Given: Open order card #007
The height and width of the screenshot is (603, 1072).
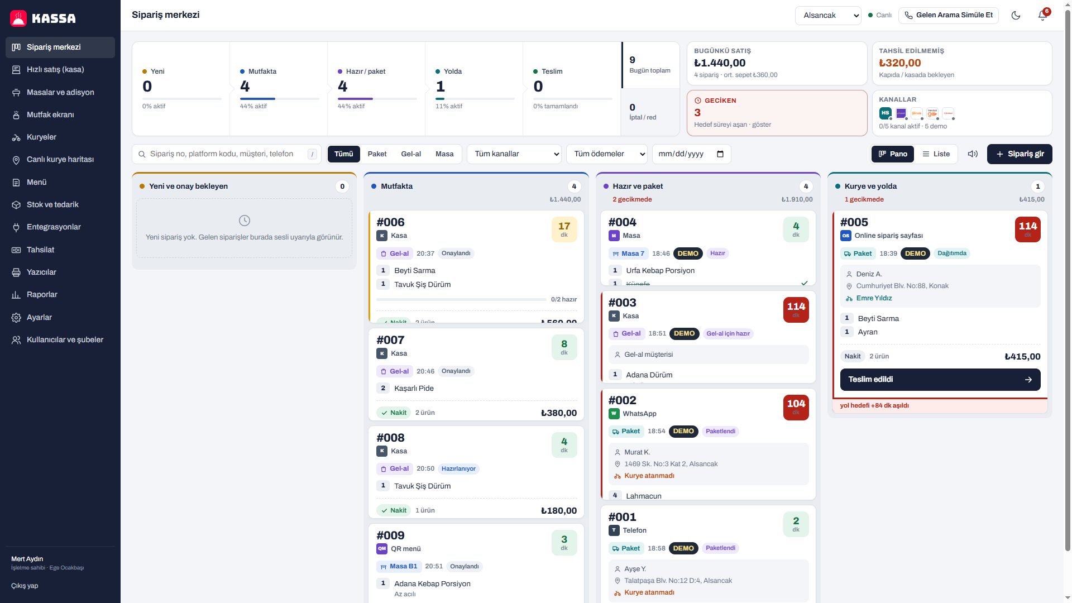Looking at the screenshot, I should tap(476, 374).
